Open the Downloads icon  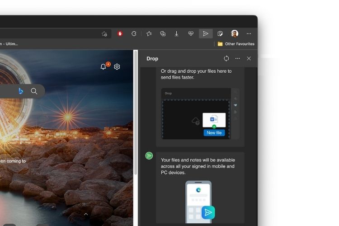(176, 34)
